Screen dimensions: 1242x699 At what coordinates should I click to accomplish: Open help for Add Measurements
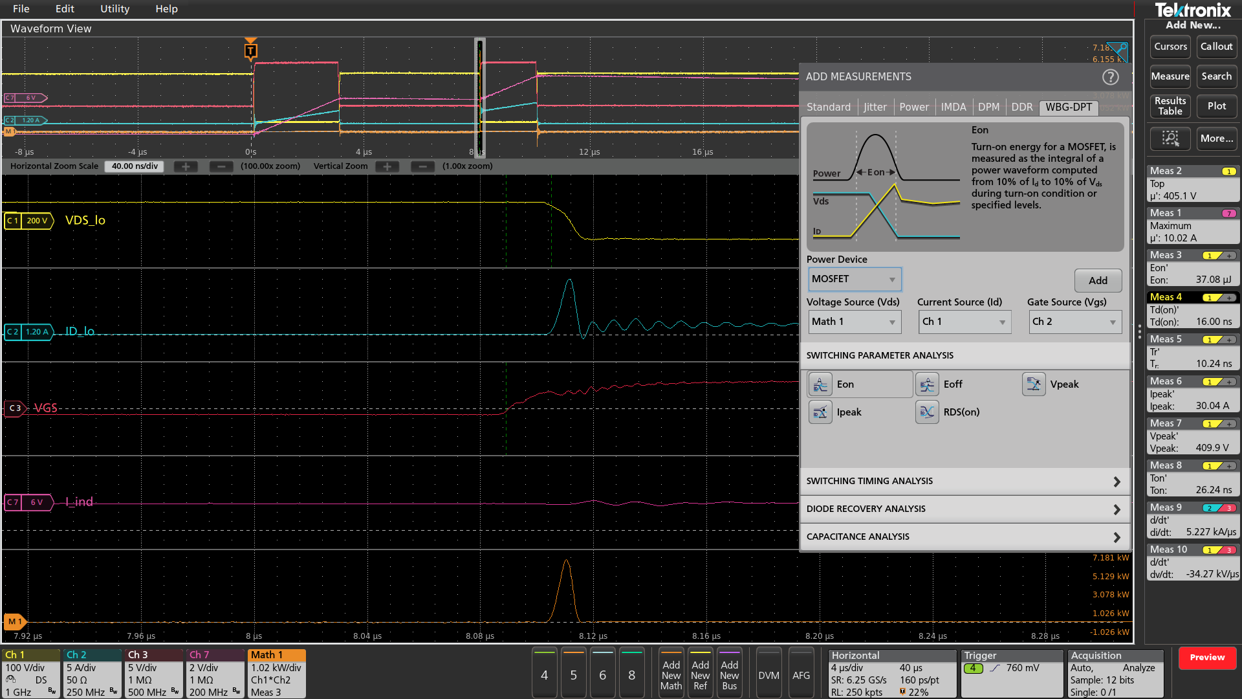click(x=1110, y=77)
